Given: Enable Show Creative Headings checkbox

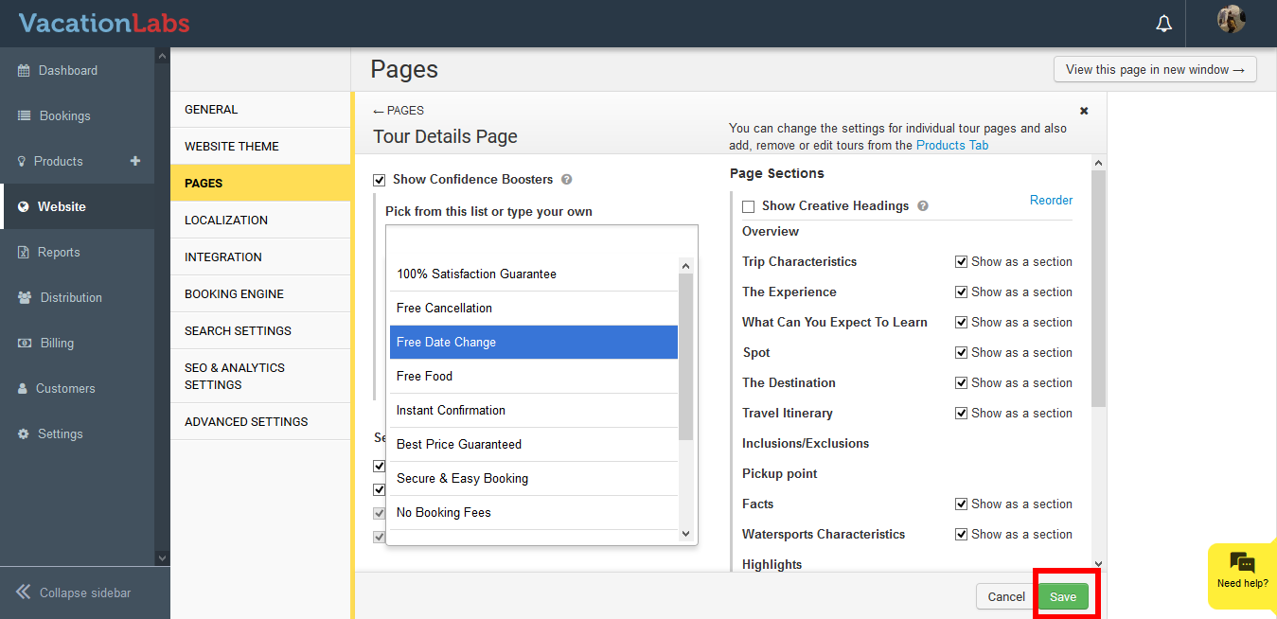Looking at the screenshot, I should (749, 206).
